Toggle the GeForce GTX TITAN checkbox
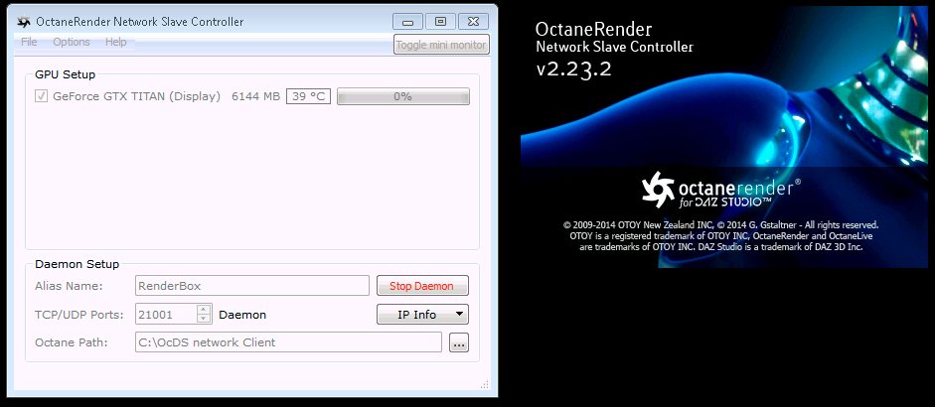Viewport: 935px width, 407px height. pos(41,96)
